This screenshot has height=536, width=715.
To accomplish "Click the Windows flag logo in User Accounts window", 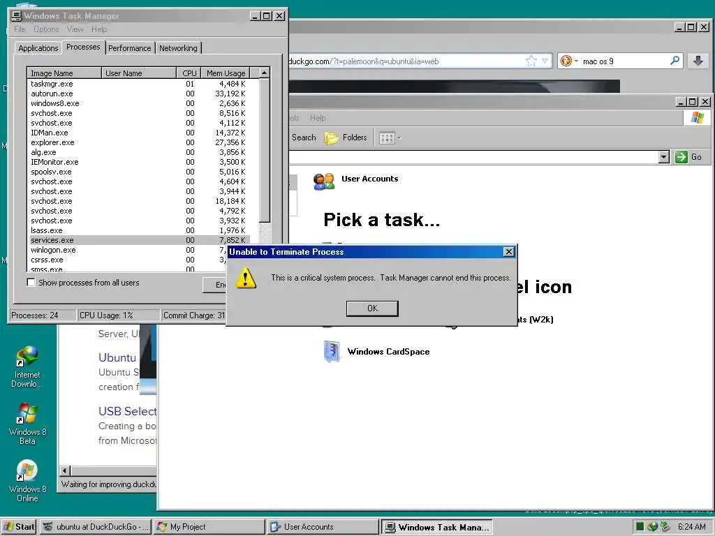I will coord(697,117).
